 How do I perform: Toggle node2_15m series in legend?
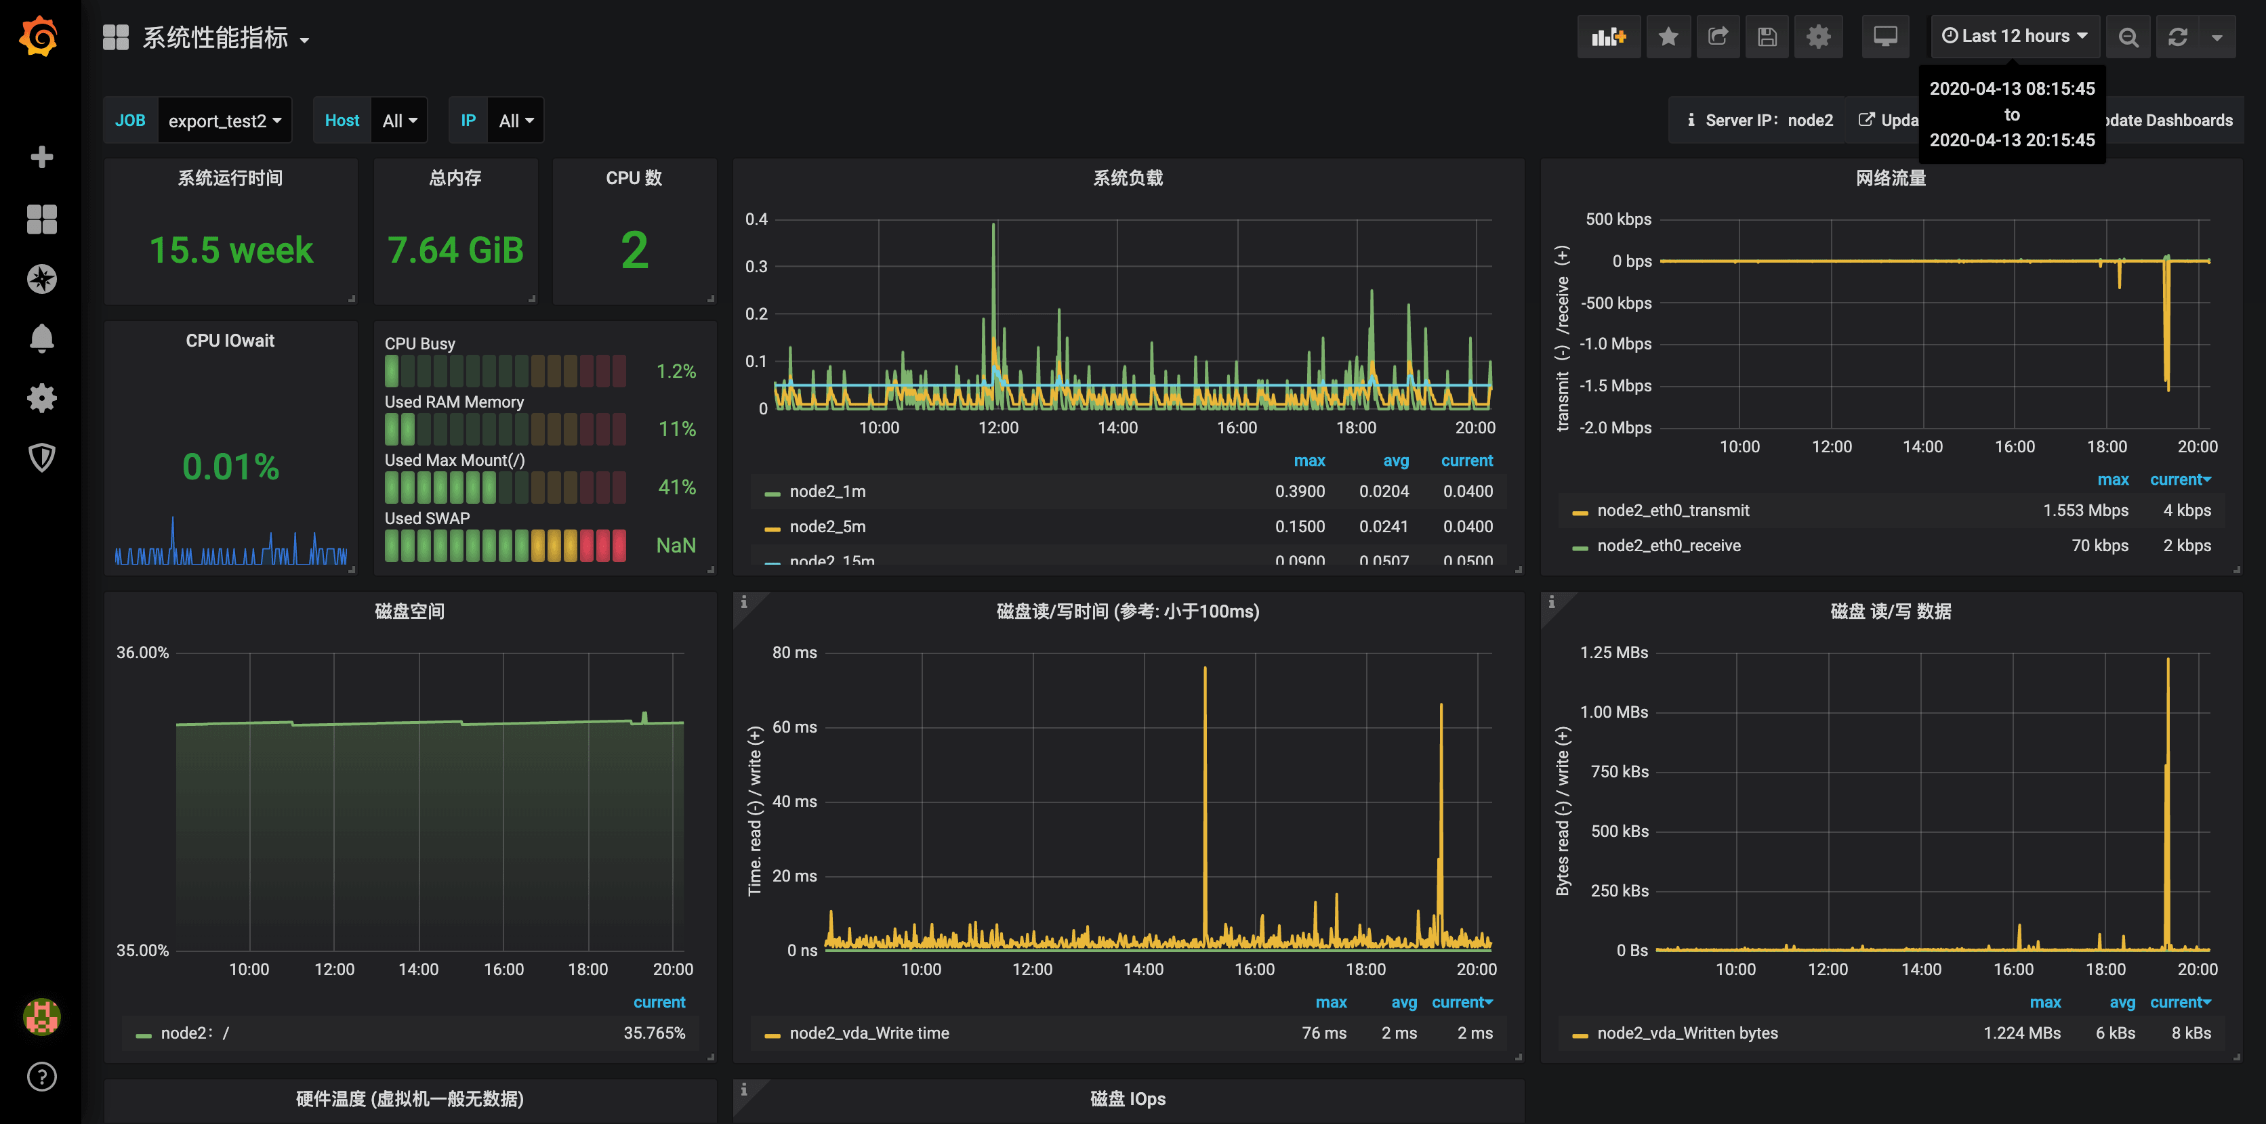832,560
